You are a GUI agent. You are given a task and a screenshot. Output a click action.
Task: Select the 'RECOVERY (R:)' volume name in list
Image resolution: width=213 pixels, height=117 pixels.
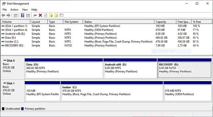click(14, 46)
